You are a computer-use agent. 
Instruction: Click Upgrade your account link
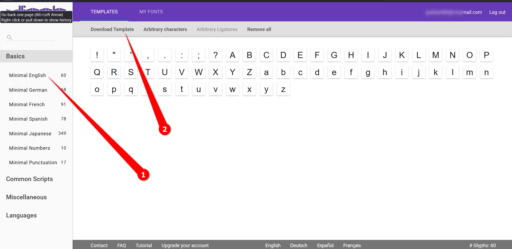(185, 246)
